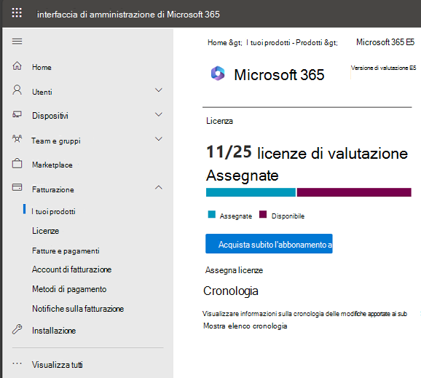Click the 11/25 licenze di valutazione text

coord(307,153)
